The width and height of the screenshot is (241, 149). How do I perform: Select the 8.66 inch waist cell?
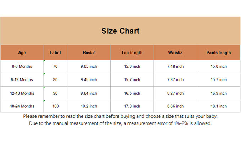pos(175,106)
